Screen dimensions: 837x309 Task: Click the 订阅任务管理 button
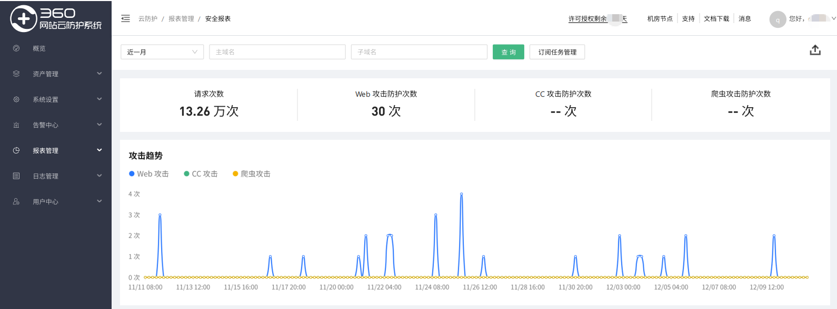(x=557, y=52)
